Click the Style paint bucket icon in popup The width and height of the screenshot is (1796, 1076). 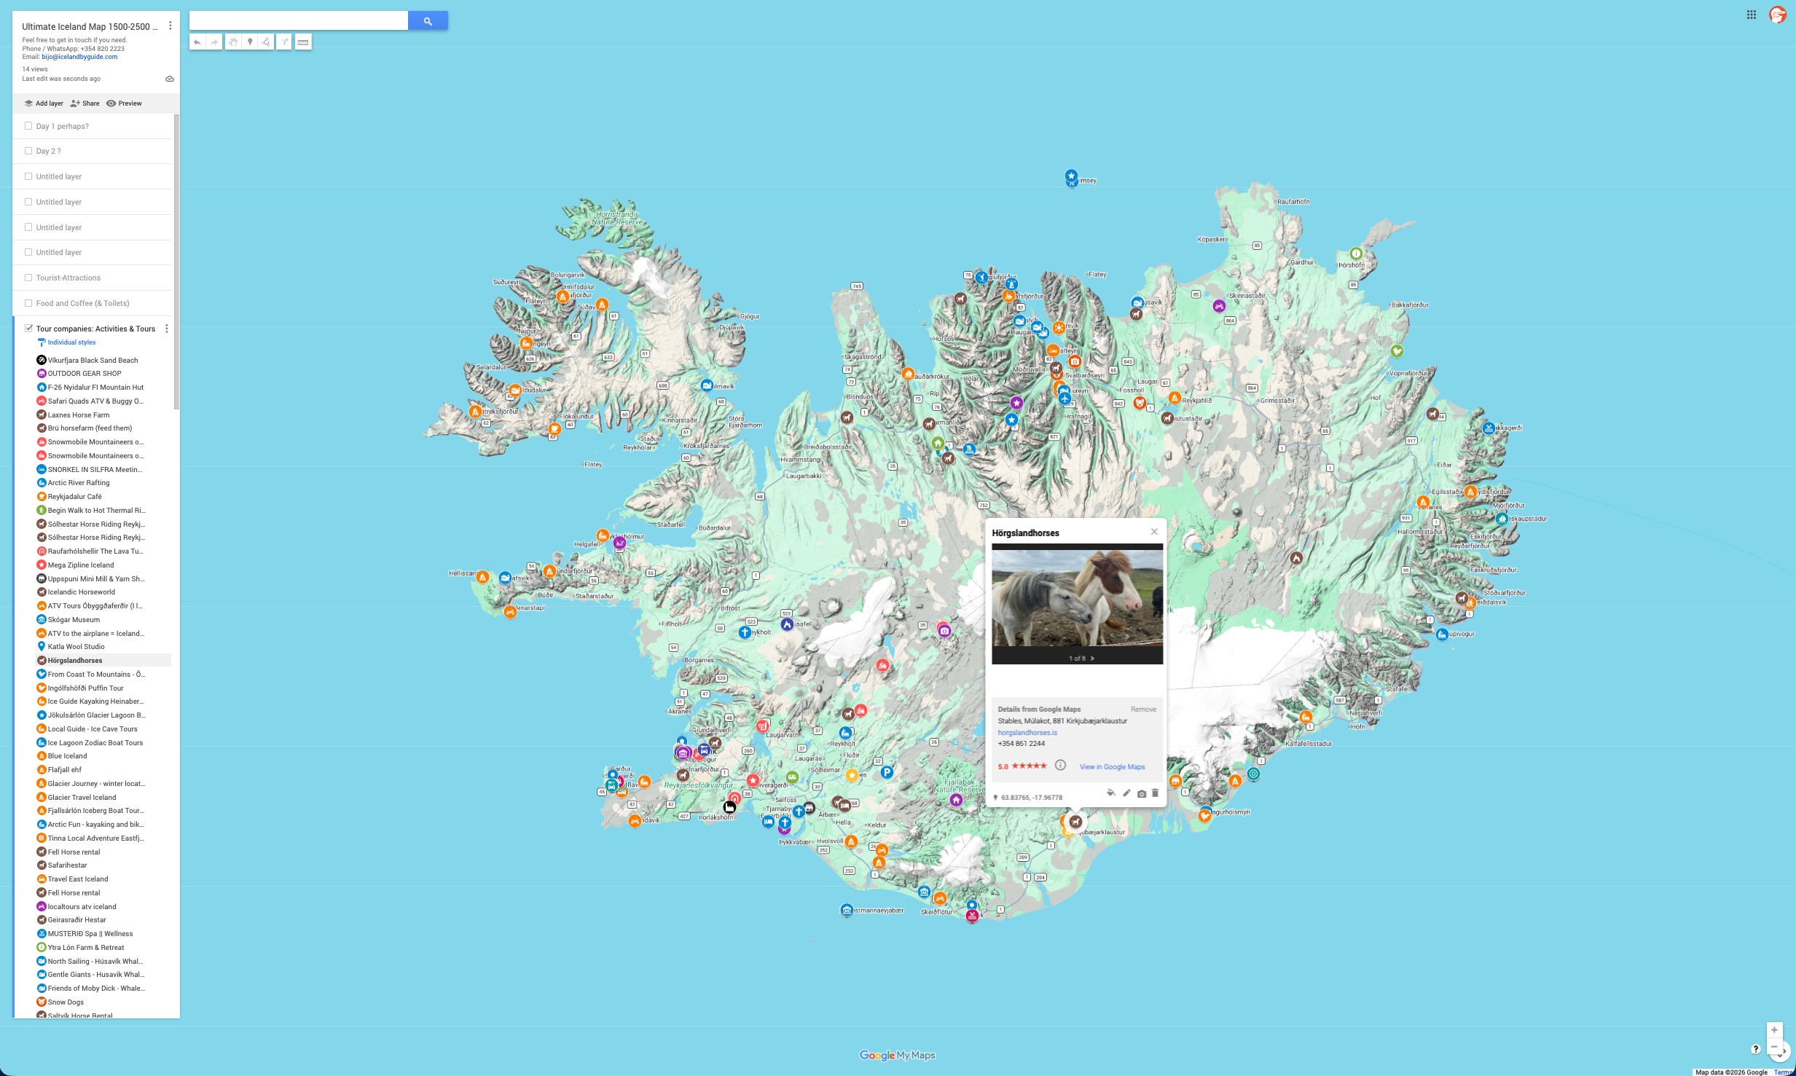click(1111, 793)
